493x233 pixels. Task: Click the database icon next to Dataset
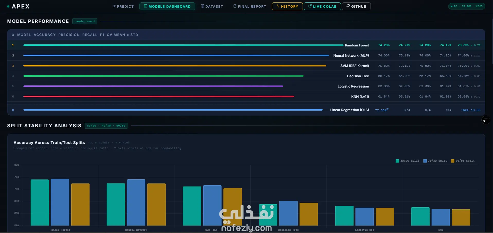[203, 6]
